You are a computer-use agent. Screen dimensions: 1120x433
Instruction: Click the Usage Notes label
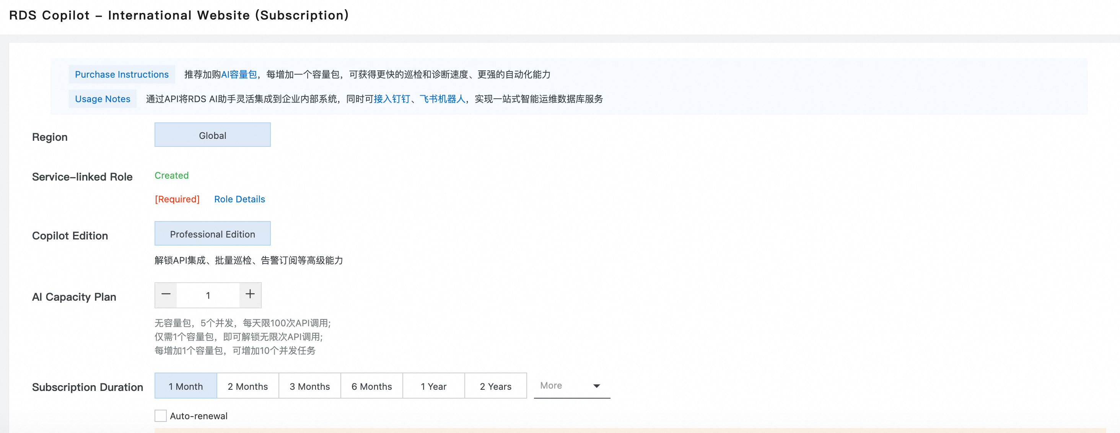click(x=103, y=99)
